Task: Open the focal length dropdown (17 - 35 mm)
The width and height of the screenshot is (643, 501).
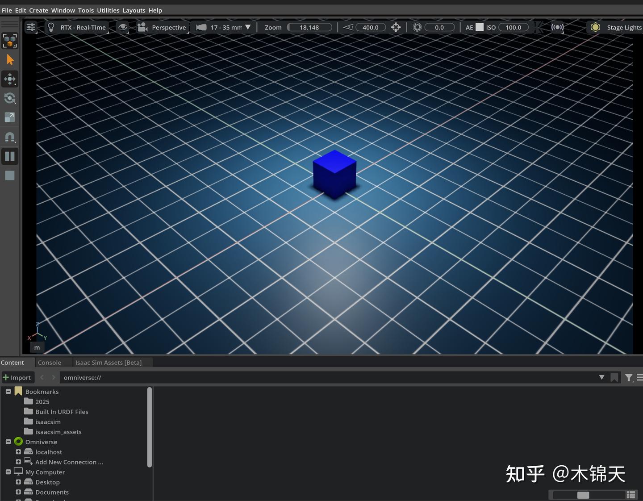Action: click(247, 27)
